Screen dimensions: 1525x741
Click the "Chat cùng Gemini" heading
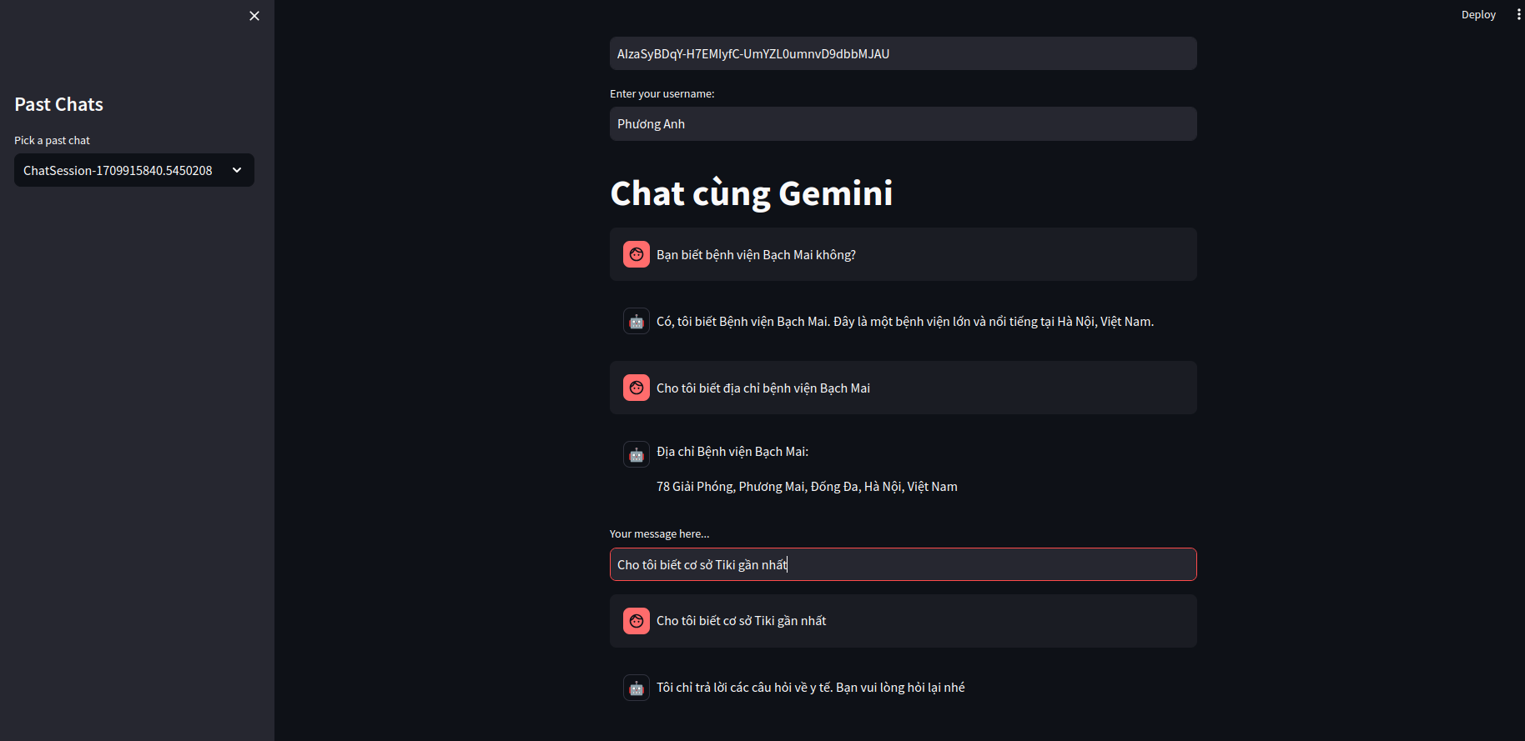[x=751, y=193]
